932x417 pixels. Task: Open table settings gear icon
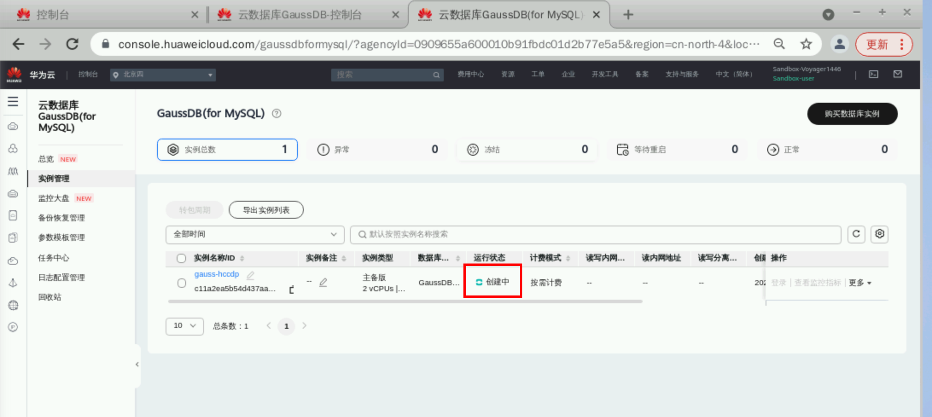880,234
